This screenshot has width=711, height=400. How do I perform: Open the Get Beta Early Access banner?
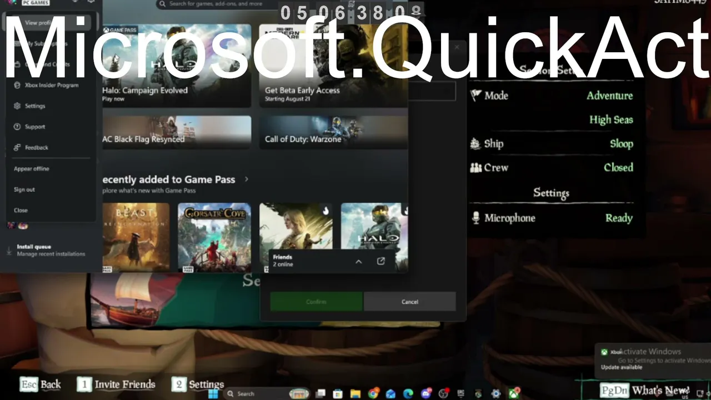333,66
